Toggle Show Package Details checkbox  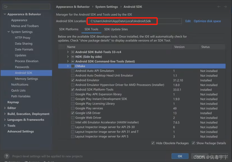pos(193,143)
